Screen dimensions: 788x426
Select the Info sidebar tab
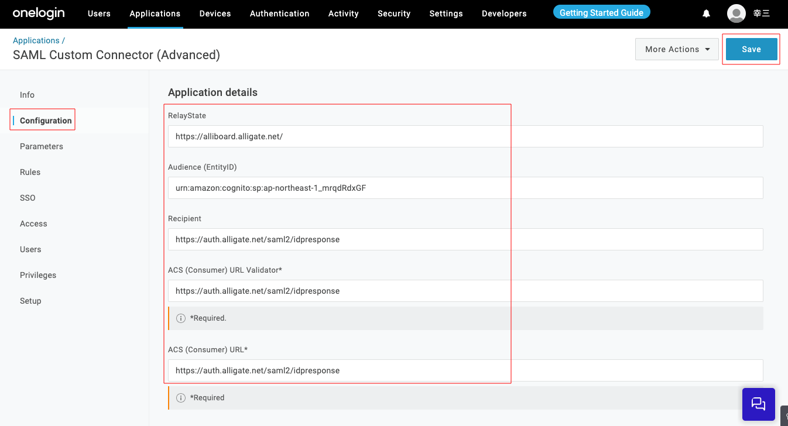click(x=27, y=95)
